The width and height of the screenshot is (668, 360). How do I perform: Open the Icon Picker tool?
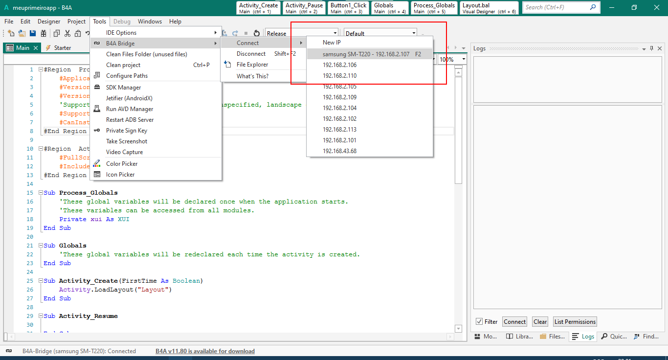(x=156, y=175)
